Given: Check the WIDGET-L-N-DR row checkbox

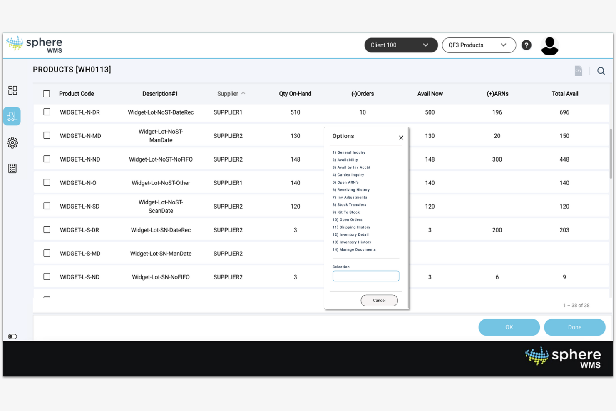Looking at the screenshot, I should pos(47,112).
